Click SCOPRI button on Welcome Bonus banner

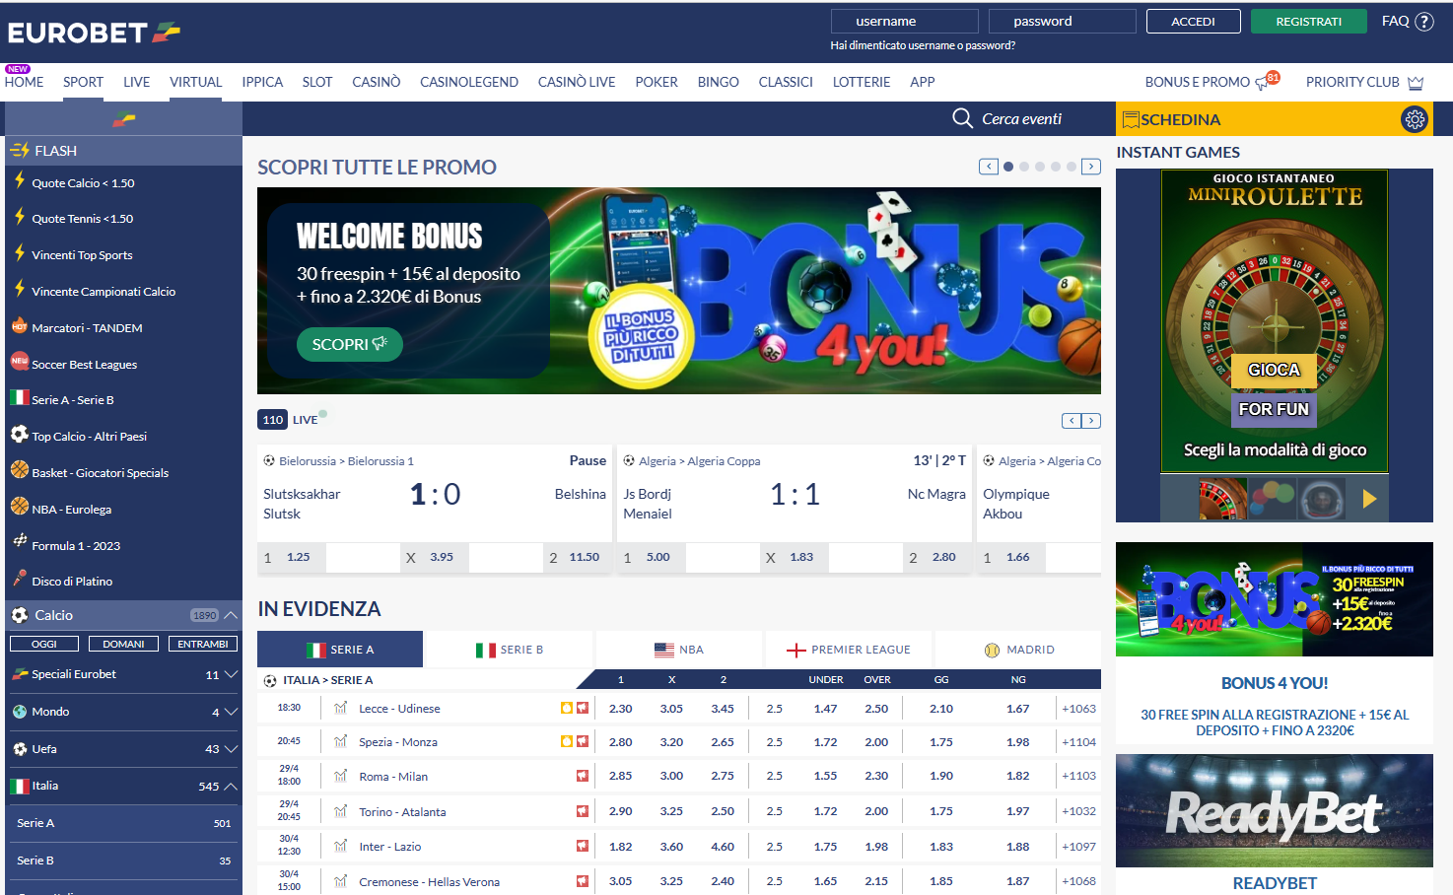tap(350, 344)
